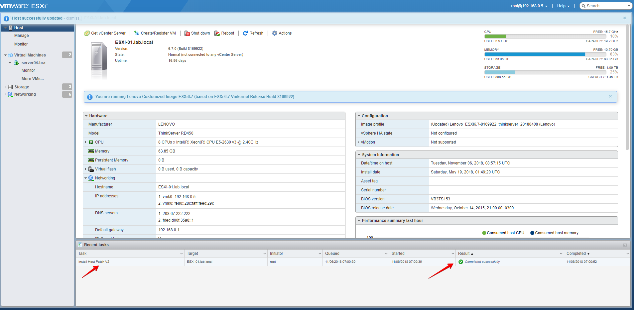Image resolution: width=634 pixels, height=310 pixels.
Task: Click the Reboot host icon
Action: click(217, 33)
